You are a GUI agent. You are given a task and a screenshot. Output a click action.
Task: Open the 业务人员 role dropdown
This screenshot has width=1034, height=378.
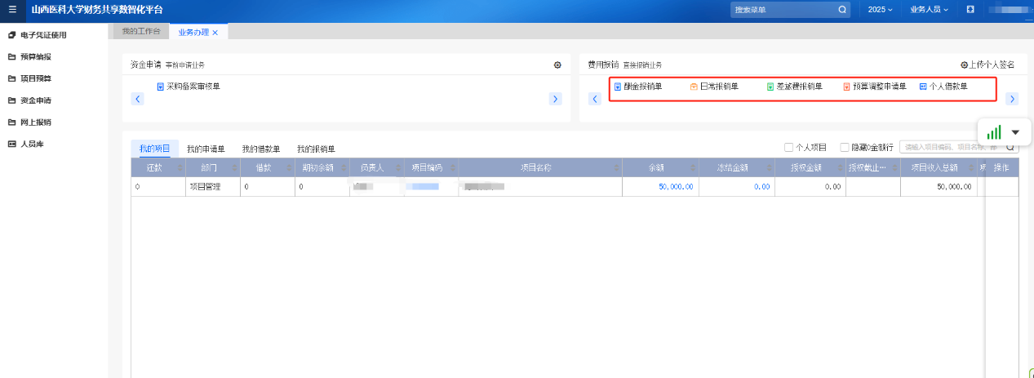pos(930,10)
